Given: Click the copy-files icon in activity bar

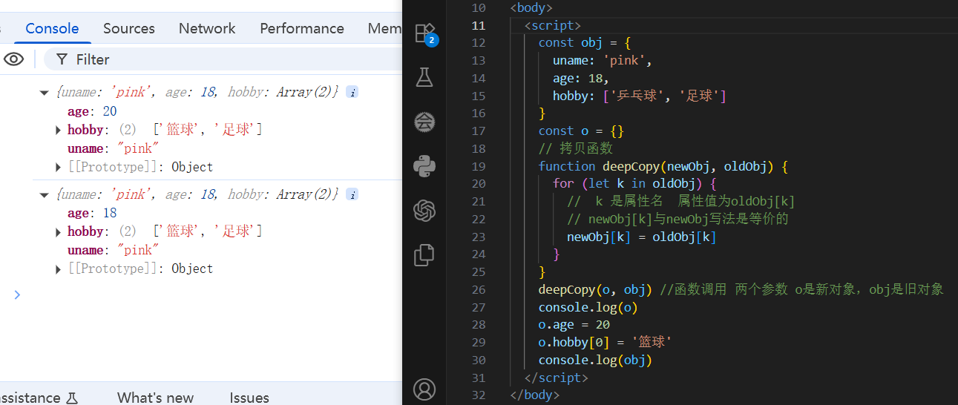Looking at the screenshot, I should point(424,255).
